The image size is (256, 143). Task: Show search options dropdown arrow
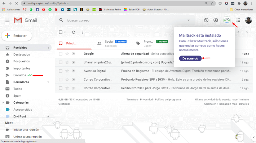tap(189, 20)
